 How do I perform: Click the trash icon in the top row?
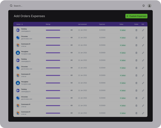click(x=136, y=30)
